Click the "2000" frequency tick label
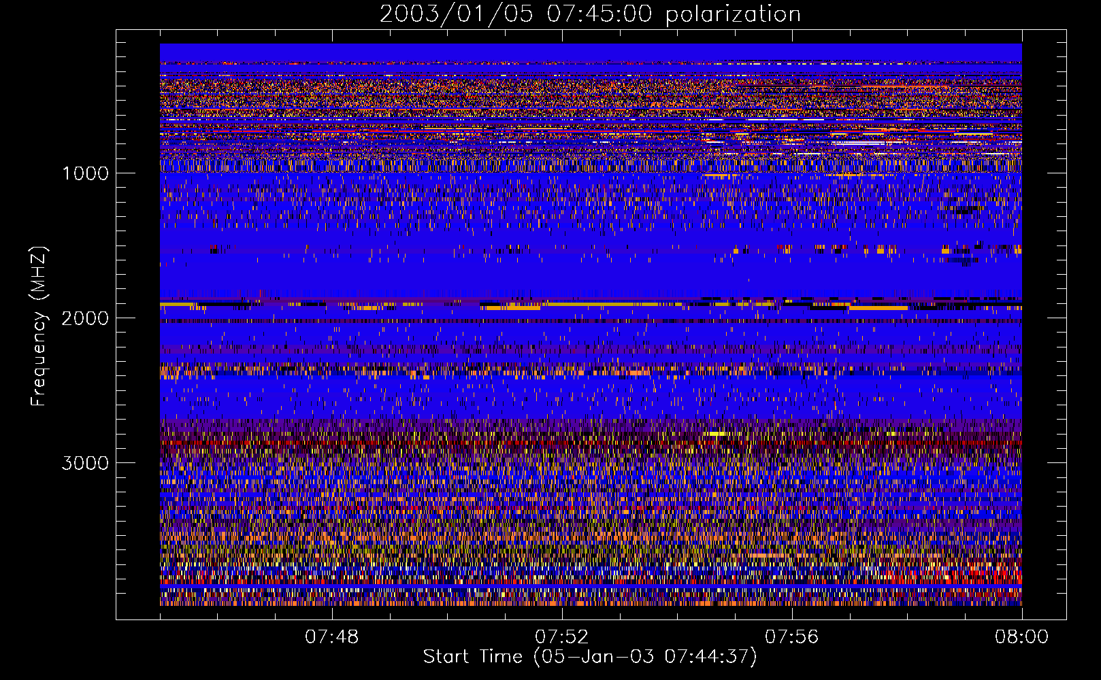This screenshot has height=680, width=1101. 86,318
